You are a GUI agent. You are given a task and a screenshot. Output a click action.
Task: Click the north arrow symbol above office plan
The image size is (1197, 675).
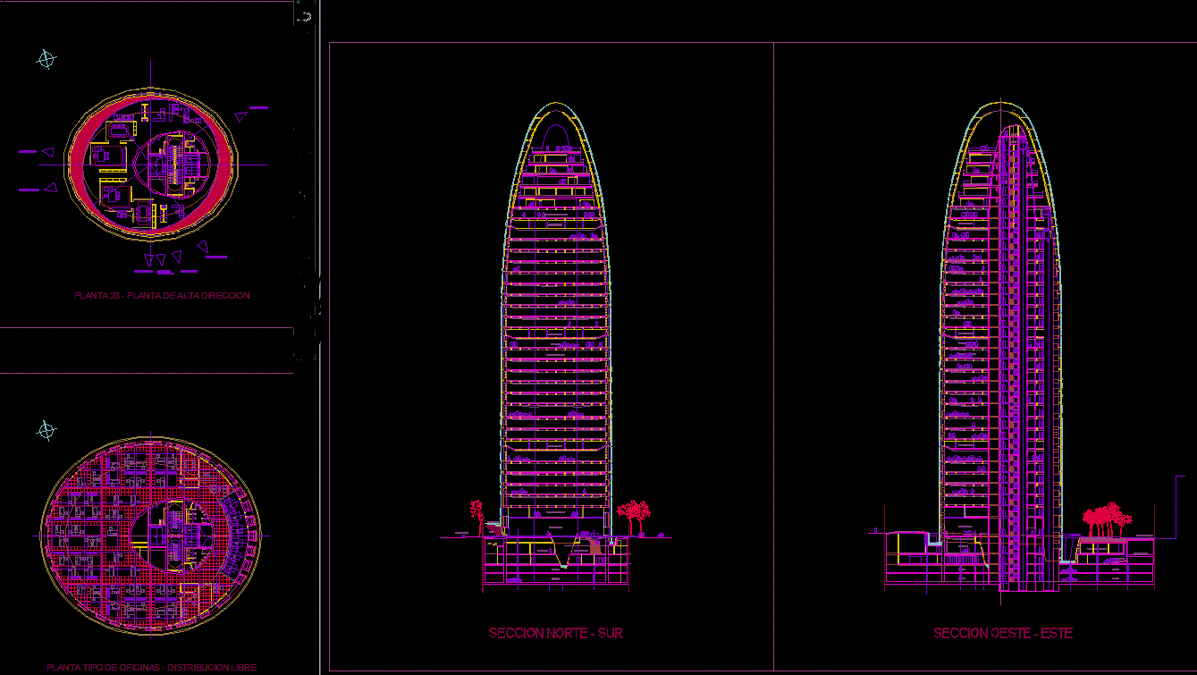click(x=46, y=431)
